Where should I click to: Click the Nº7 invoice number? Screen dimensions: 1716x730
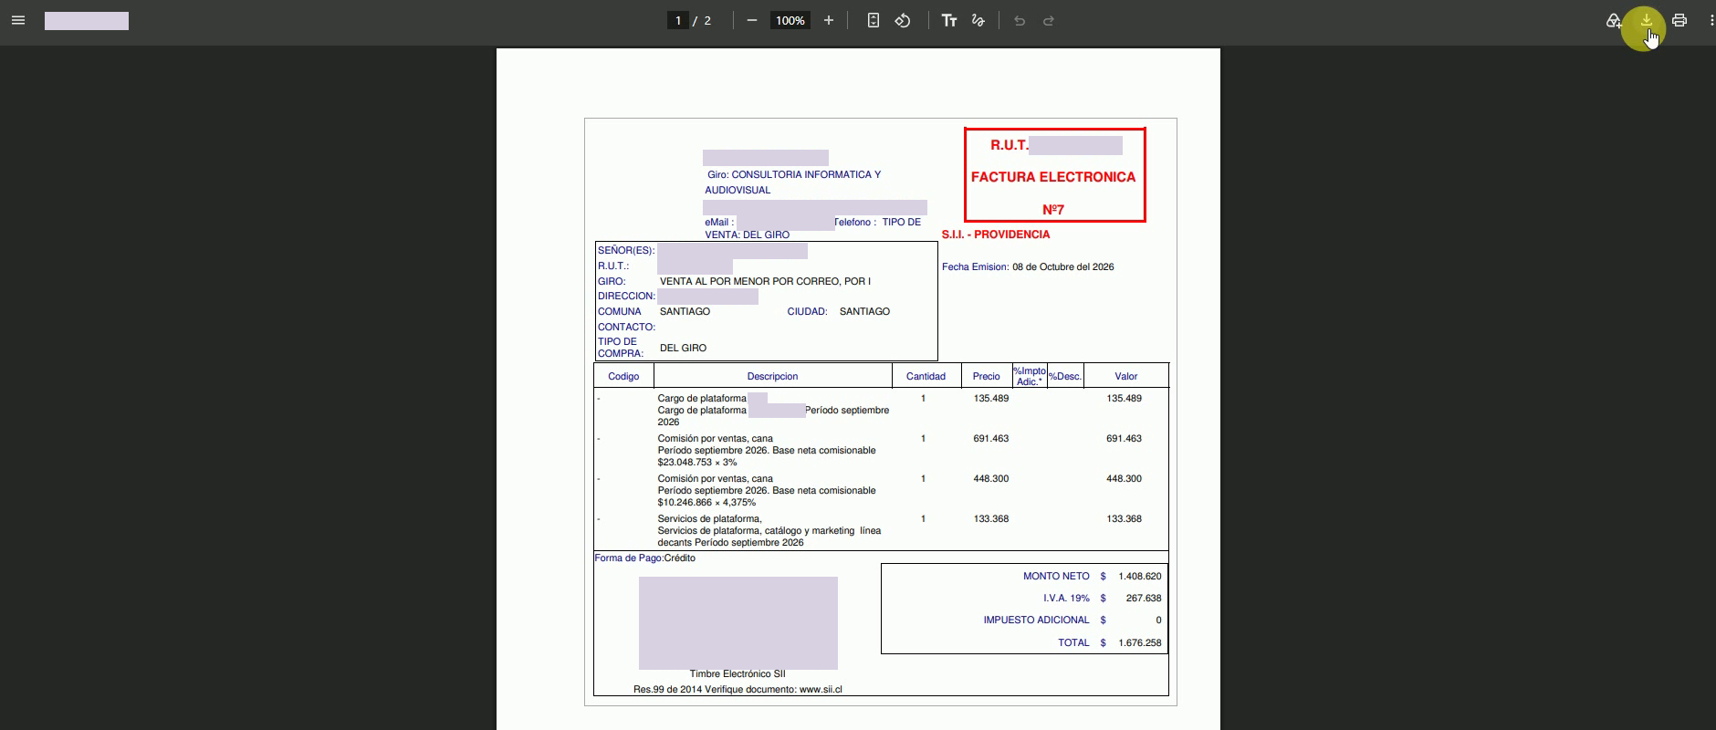(x=1053, y=210)
